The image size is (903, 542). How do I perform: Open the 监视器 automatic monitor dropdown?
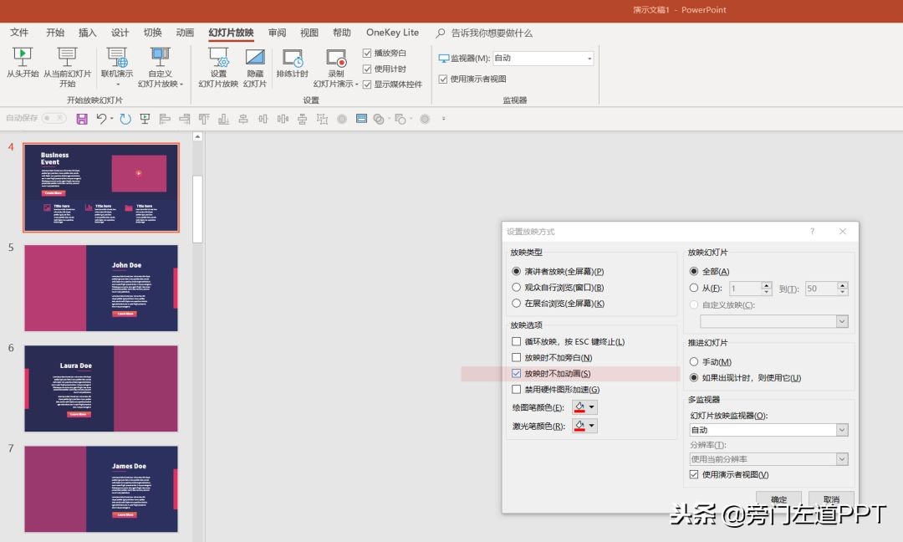pos(588,58)
